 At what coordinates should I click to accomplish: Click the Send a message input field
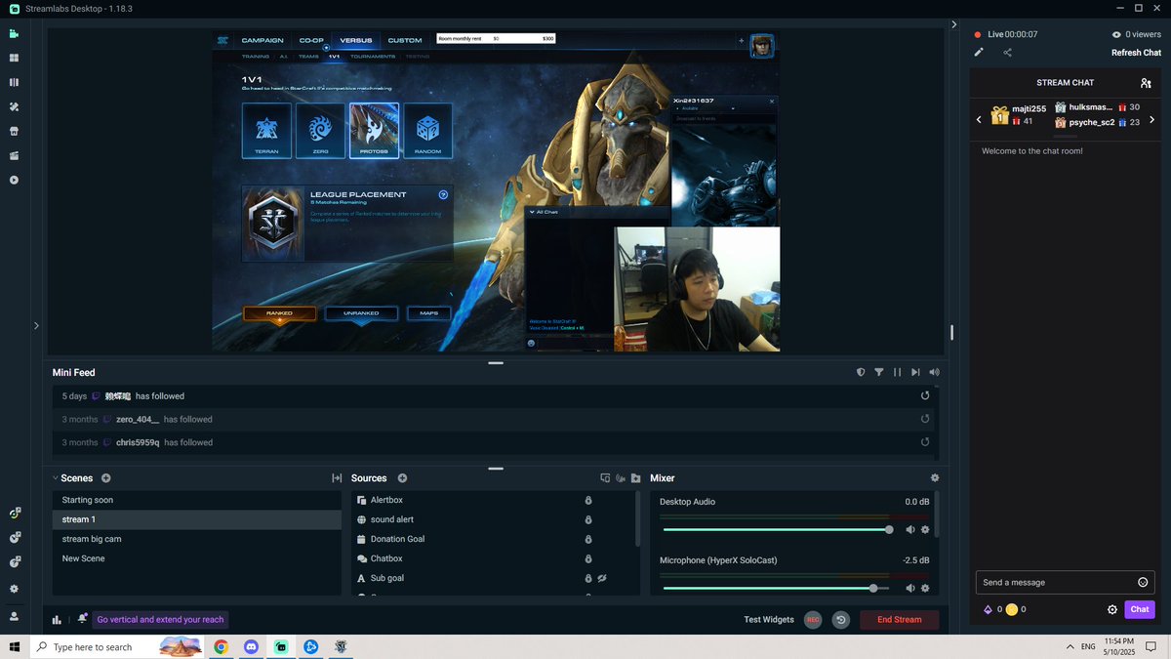click(1054, 582)
